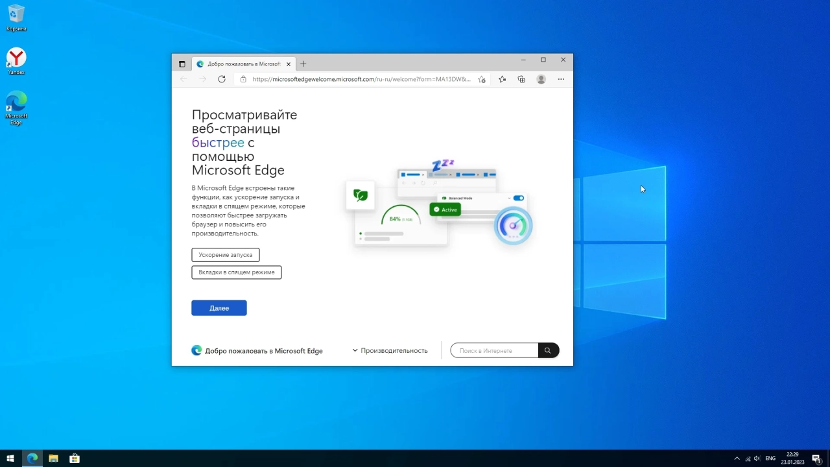Open taskbar clock and date
Screen dimensions: 830x467
coord(792,459)
